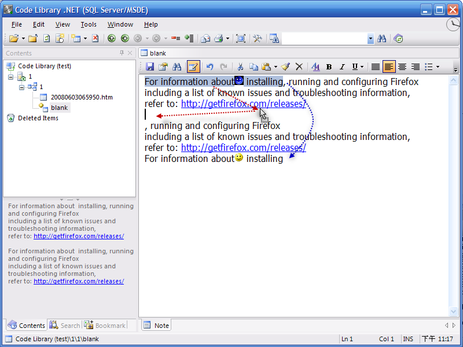Expand the print dropdown arrow
Viewport: 463px width, 347px height.
point(227,39)
